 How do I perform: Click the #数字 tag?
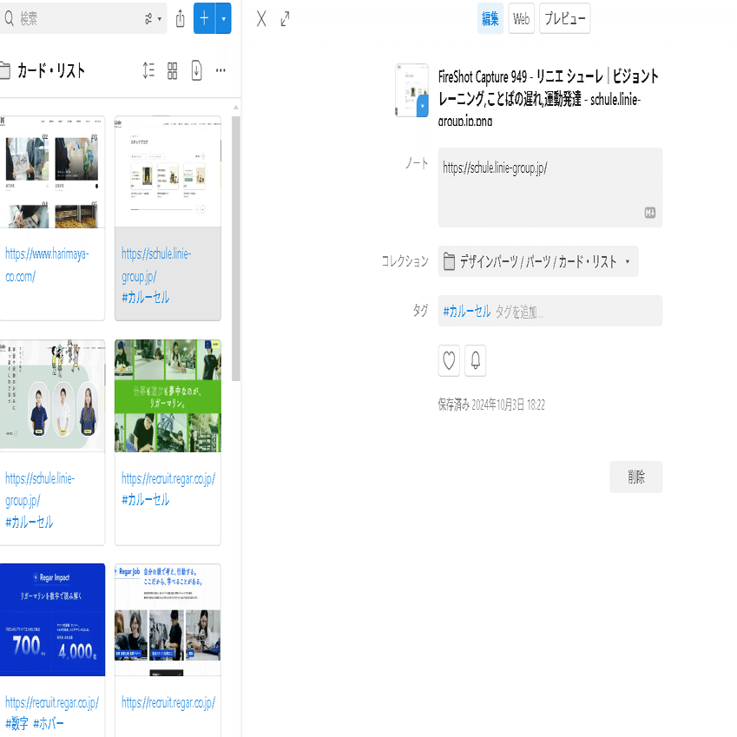click(16, 723)
